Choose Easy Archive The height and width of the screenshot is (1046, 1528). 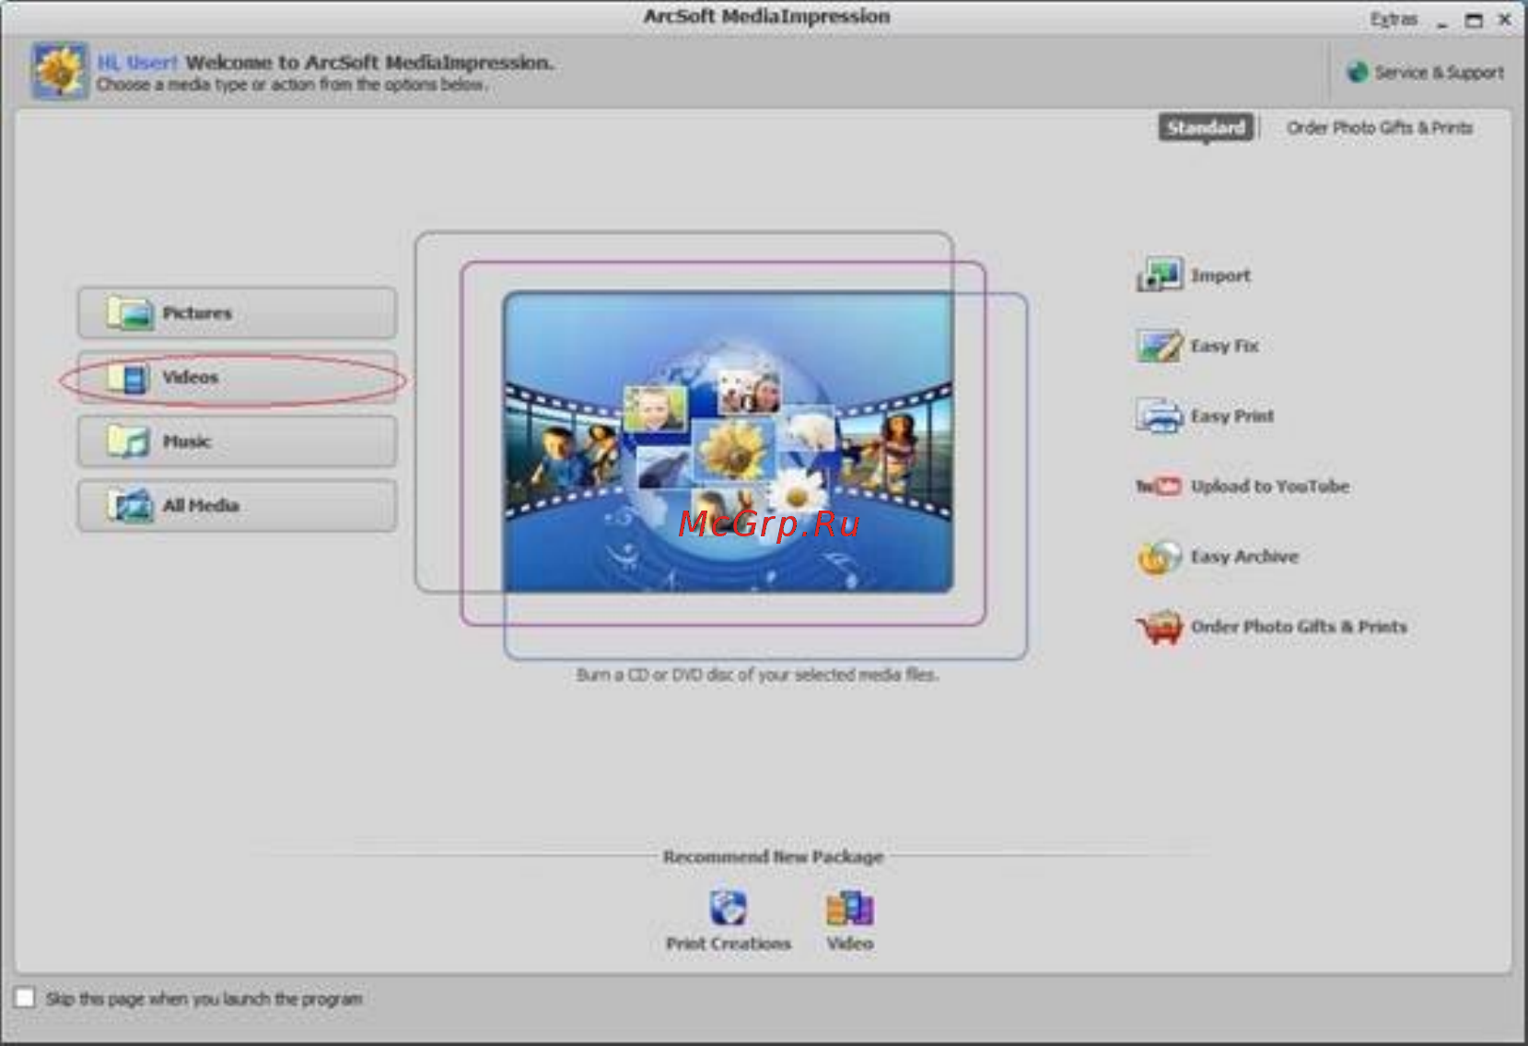[1244, 557]
